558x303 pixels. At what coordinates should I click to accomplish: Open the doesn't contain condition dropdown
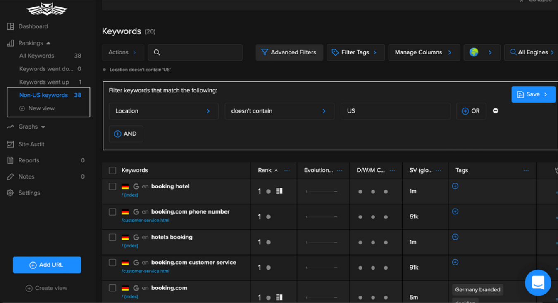(279, 111)
